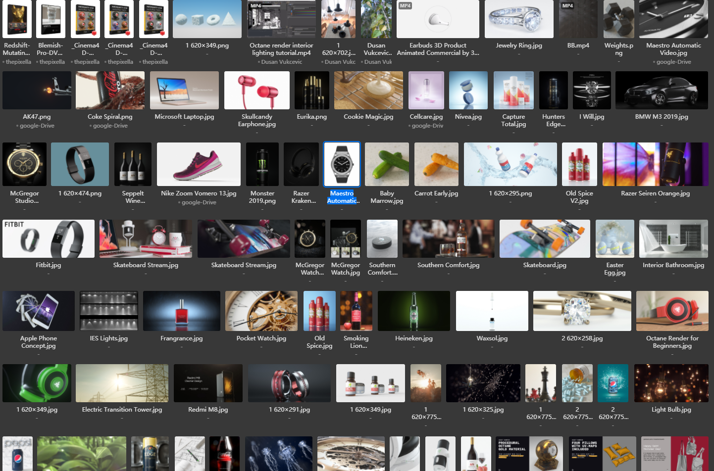The image size is (714, 471).
Task: Click the Razer Seiren Orange.jpg filename label
Action: 655,193
